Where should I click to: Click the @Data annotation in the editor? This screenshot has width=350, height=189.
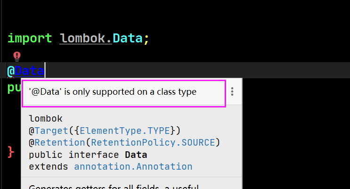(x=25, y=71)
